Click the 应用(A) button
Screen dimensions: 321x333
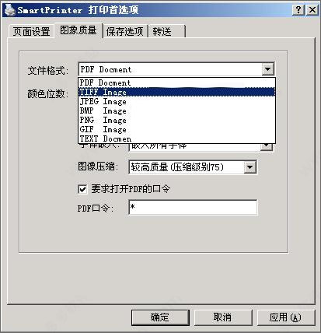(285, 317)
